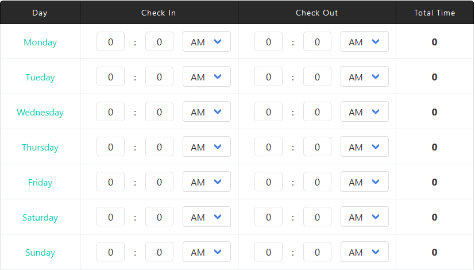
Task: Focus Friday check-out hour field
Action: click(x=268, y=182)
